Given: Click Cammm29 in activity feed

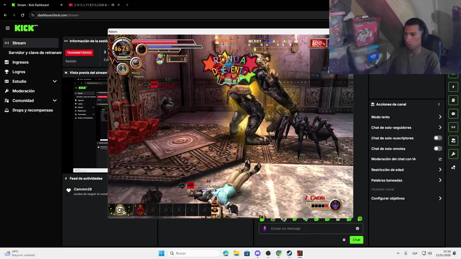Looking at the screenshot, I should tap(83, 189).
